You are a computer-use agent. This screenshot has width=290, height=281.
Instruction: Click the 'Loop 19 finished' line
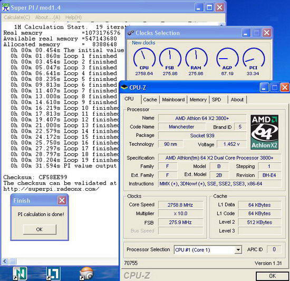pyautogui.click(x=65, y=160)
